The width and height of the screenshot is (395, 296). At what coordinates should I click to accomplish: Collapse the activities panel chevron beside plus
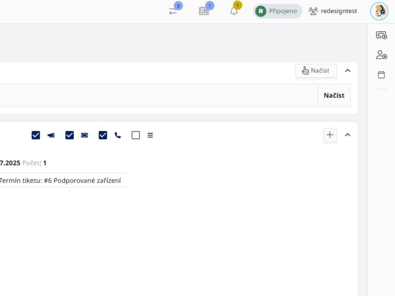click(348, 135)
